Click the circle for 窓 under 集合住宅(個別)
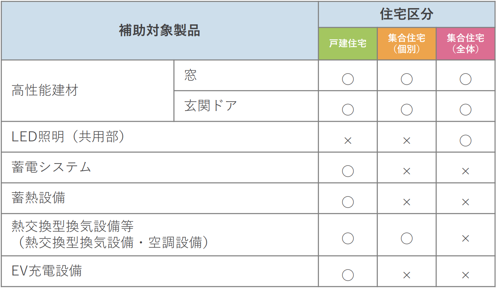497x288 pixels. (406, 79)
